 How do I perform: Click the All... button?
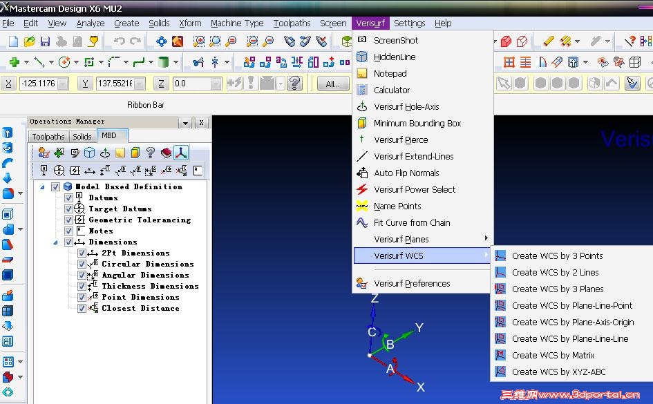pos(332,84)
